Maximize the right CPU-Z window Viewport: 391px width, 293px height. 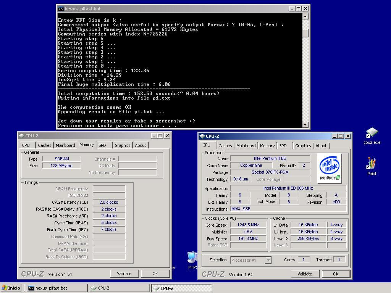pyautogui.click(x=341, y=136)
